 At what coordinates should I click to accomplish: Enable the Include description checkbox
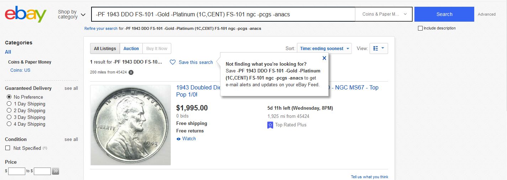pyautogui.click(x=420, y=28)
